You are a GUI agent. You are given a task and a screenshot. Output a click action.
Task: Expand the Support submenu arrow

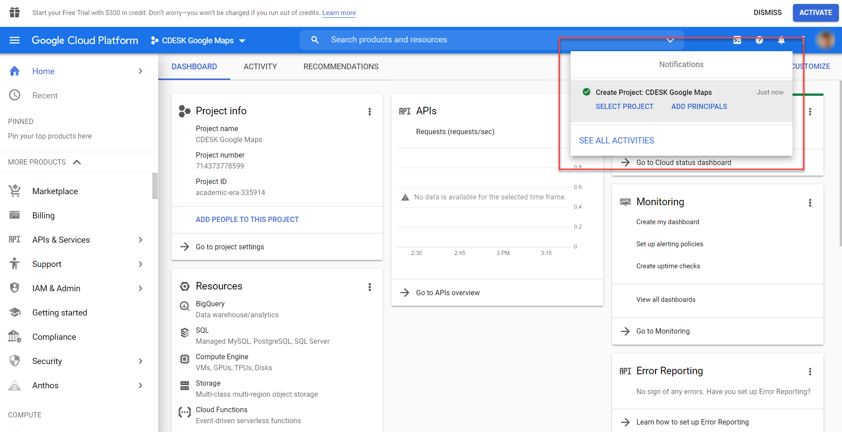141,264
